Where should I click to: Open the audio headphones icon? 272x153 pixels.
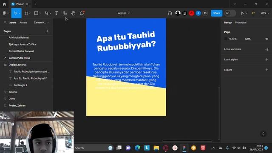point(170,13)
